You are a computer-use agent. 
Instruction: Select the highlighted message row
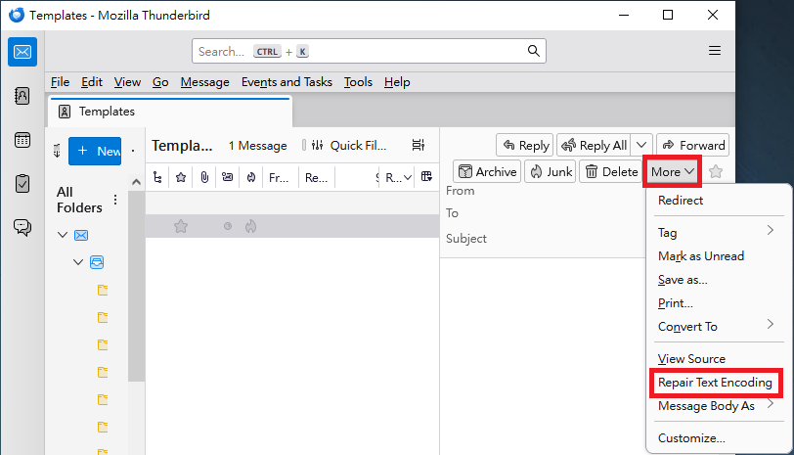click(292, 226)
